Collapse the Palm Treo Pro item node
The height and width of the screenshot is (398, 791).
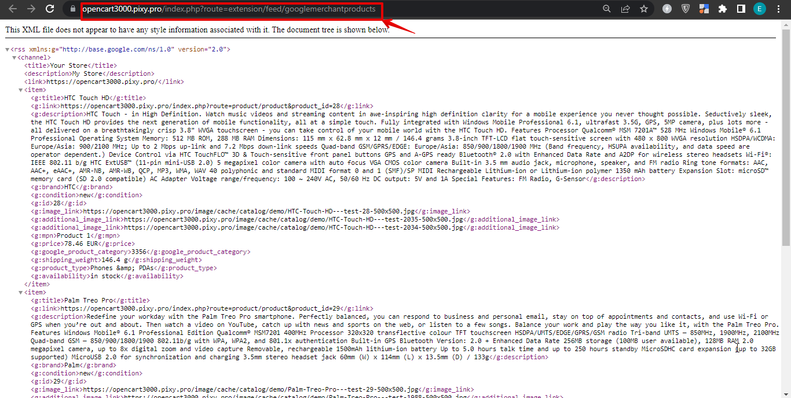tap(20, 293)
